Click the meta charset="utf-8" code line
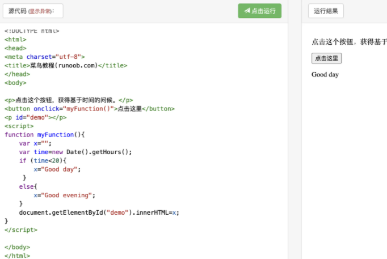This screenshot has height=259, width=387. tap(45, 57)
